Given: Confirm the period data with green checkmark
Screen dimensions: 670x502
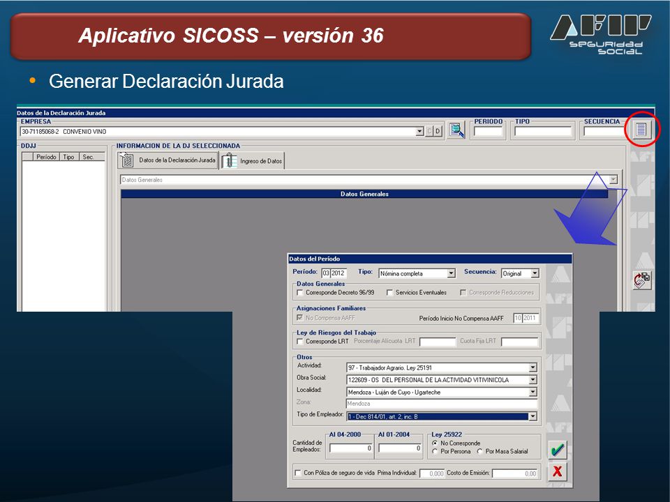Looking at the screenshot, I should [x=557, y=450].
